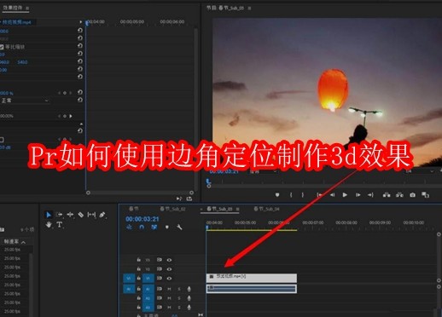Switch to the 节_Sub_04 sequence tab
442x317 pixels.
(x=267, y=209)
